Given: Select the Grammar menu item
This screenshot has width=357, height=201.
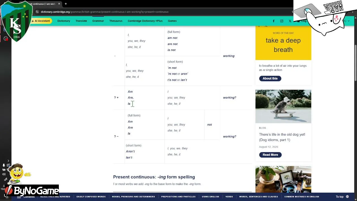Looking at the screenshot, I should point(98,21).
